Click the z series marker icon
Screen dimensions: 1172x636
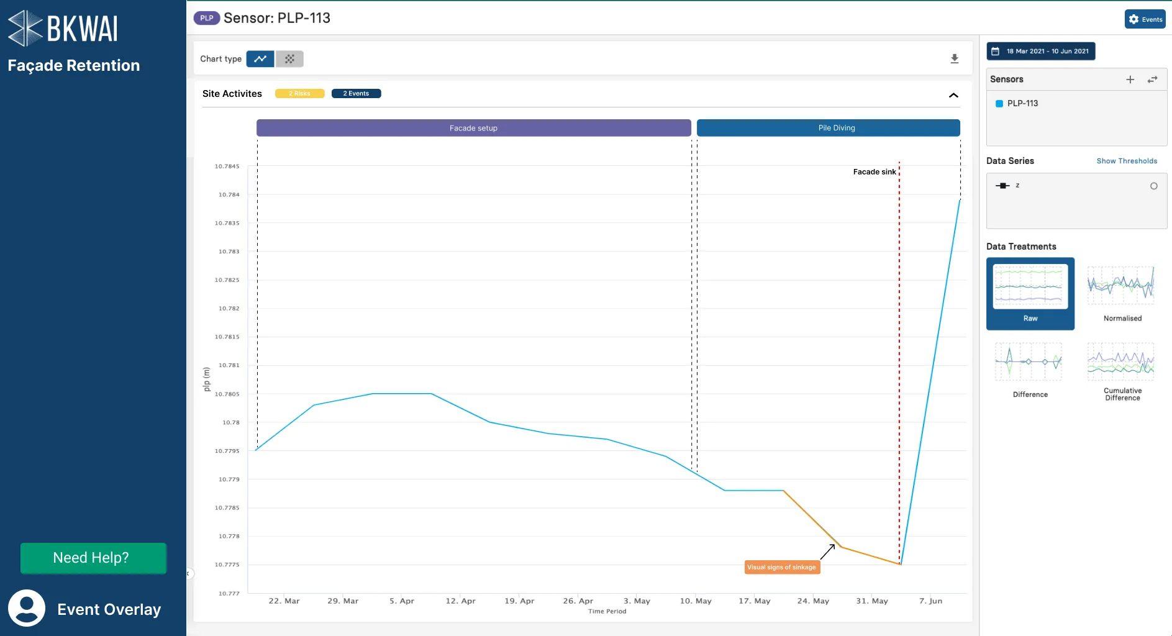1002,186
